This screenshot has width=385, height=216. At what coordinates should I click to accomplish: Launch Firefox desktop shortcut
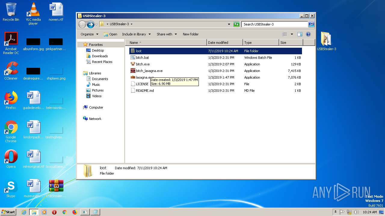pos(11,100)
